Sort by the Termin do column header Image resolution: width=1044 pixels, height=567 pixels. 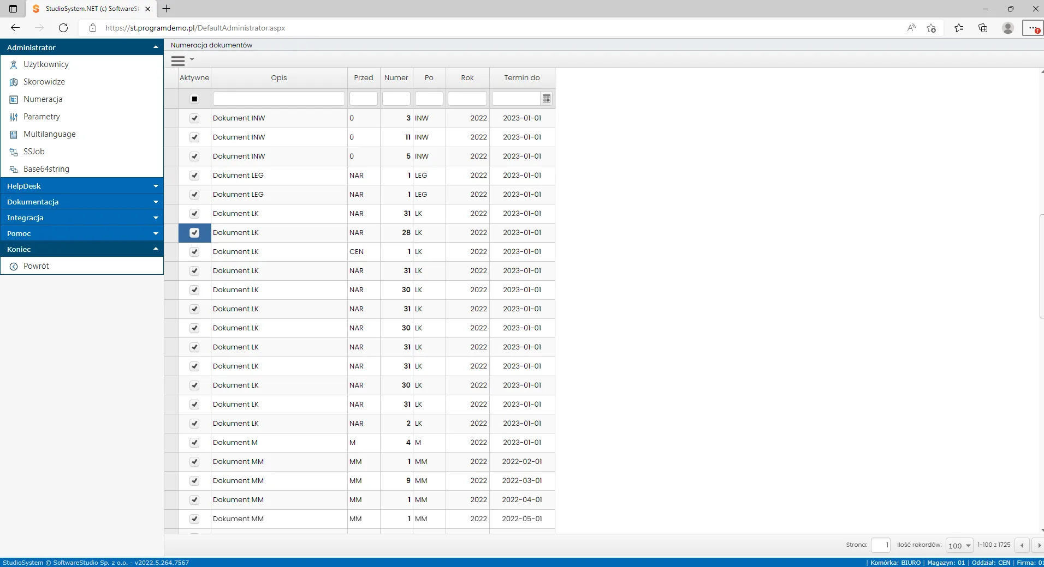522,77
